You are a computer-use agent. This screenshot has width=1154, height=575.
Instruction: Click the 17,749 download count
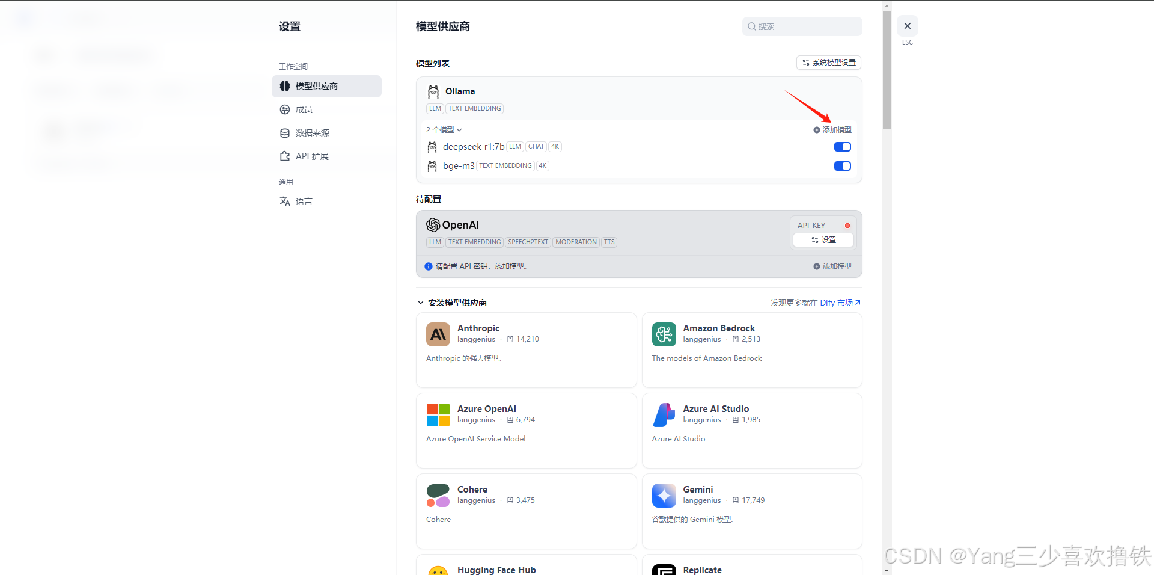pyautogui.click(x=753, y=500)
